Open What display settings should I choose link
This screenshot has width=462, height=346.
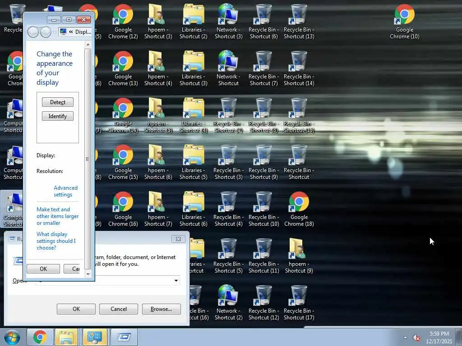(56, 241)
